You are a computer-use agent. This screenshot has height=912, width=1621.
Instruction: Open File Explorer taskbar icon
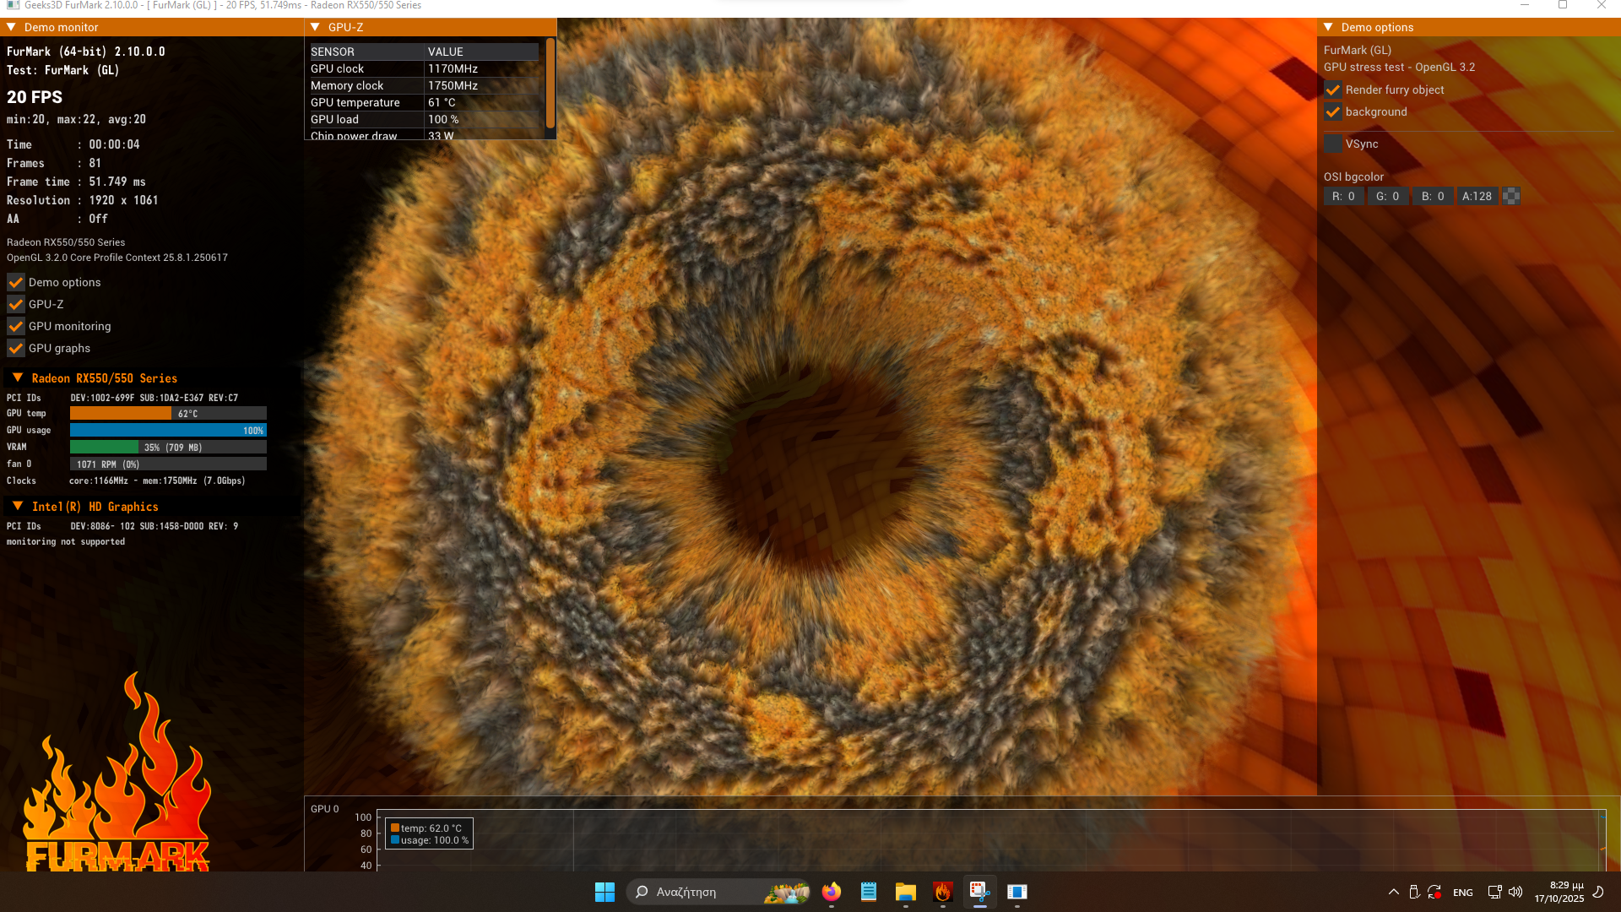(x=906, y=892)
